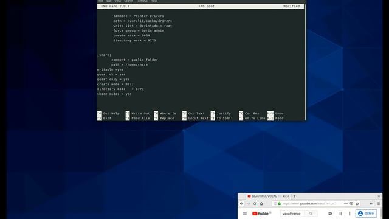This screenshot has width=389, height=219.
Task: Open the page actions three-dot menu
Action: (346, 204)
